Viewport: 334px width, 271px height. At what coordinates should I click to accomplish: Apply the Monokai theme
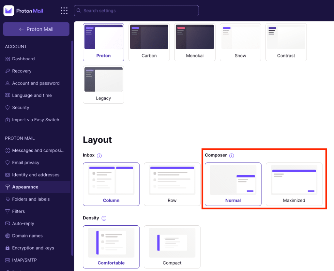click(195, 42)
